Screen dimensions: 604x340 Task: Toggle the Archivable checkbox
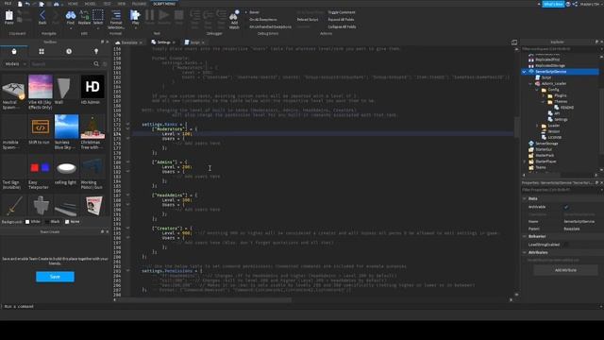click(x=566, y=207)
